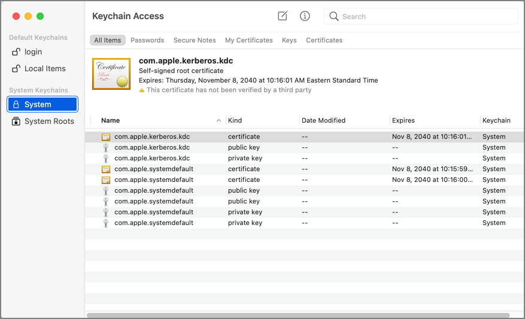Maximize the window using the green button

[x=40, y=16]
